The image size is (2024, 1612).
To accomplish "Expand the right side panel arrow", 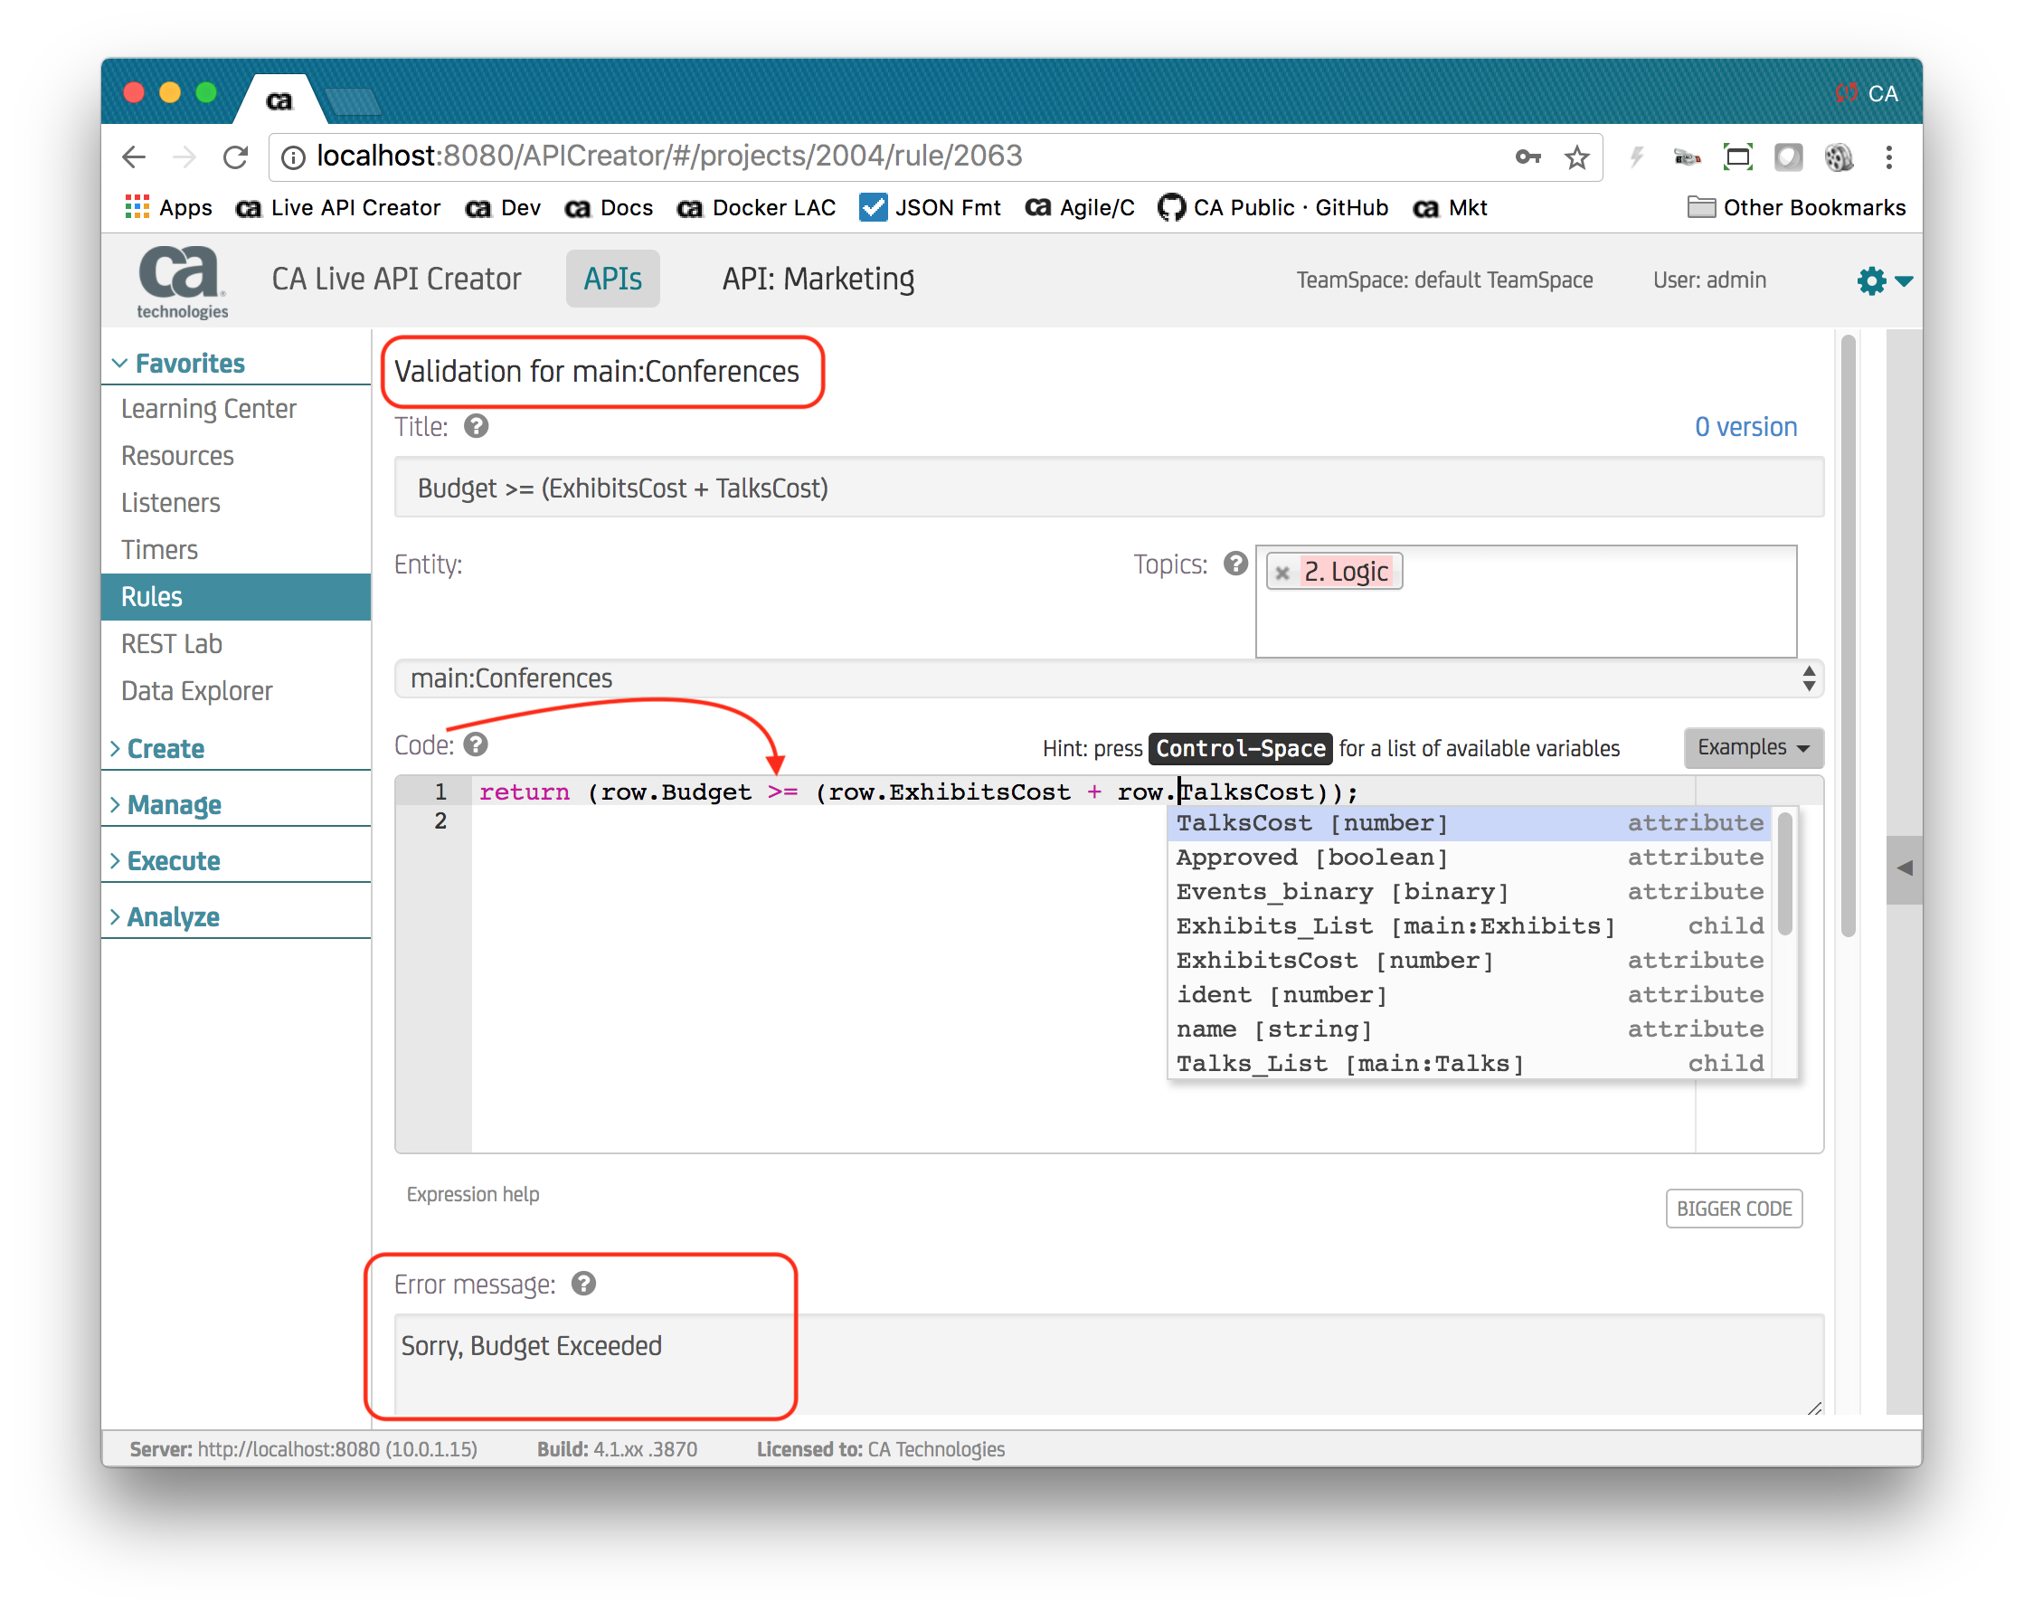I will click(1904, 868).
